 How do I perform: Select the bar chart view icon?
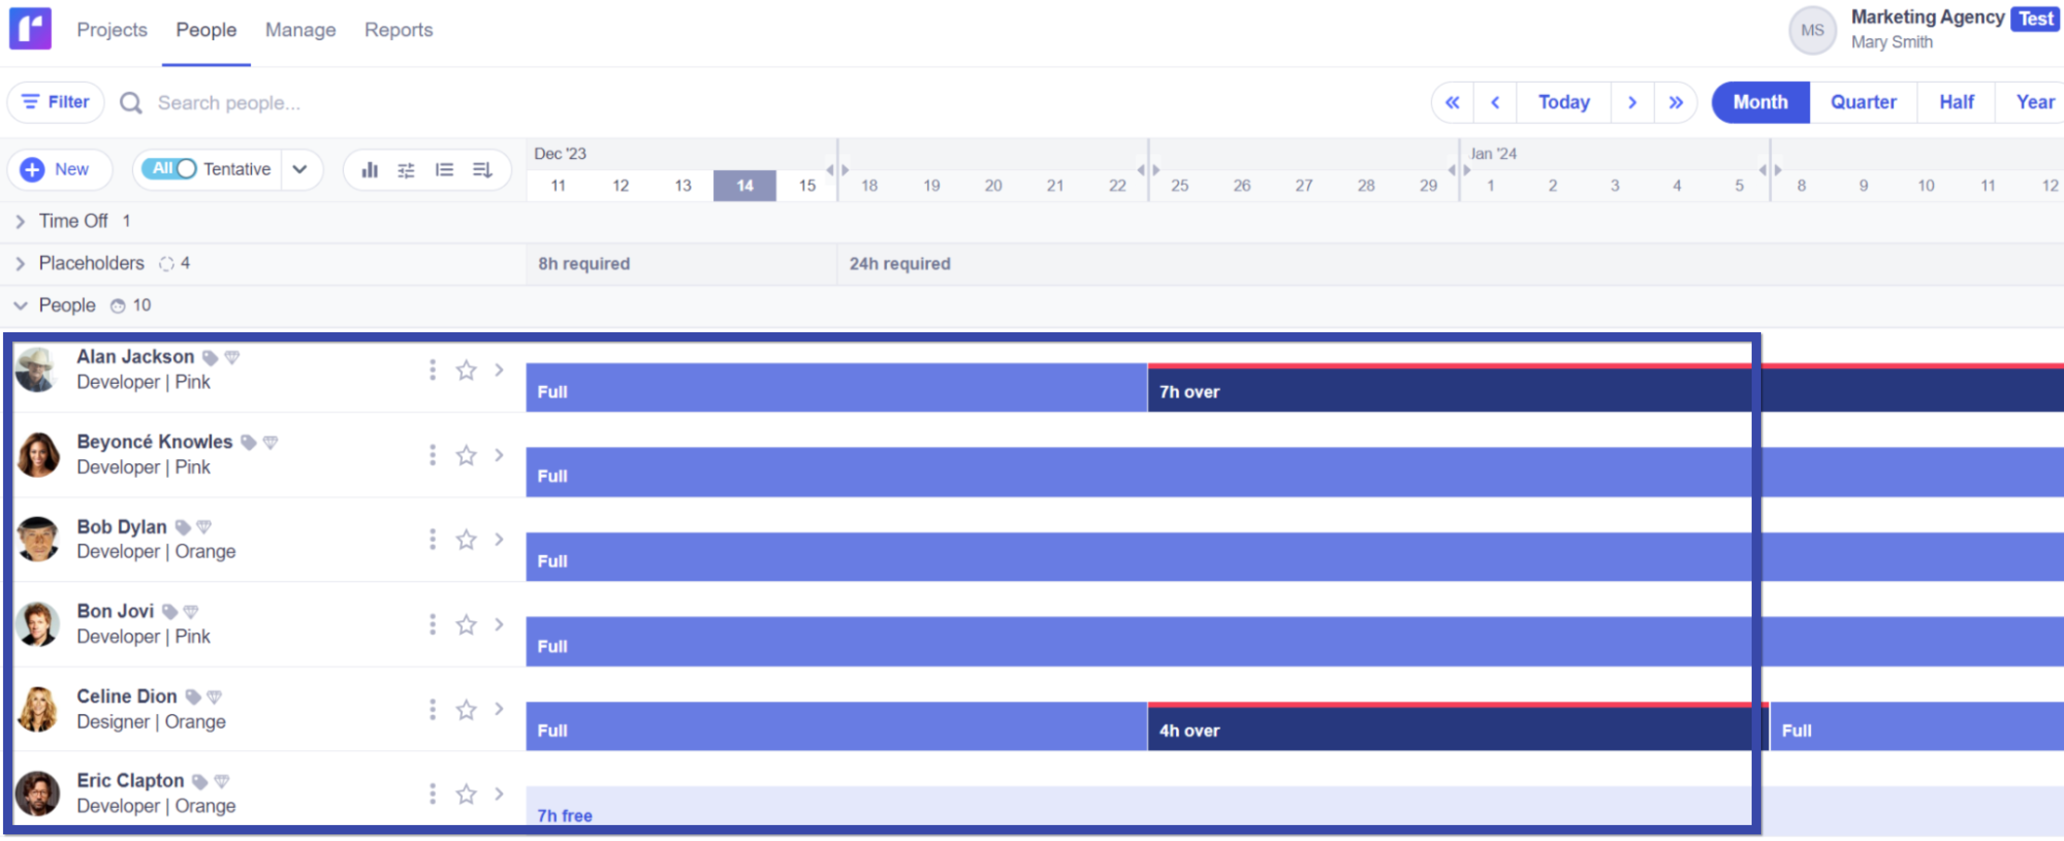(370, 170)
